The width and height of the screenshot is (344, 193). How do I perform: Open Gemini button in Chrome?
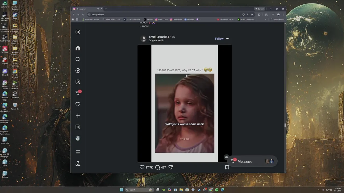[260, 9]
